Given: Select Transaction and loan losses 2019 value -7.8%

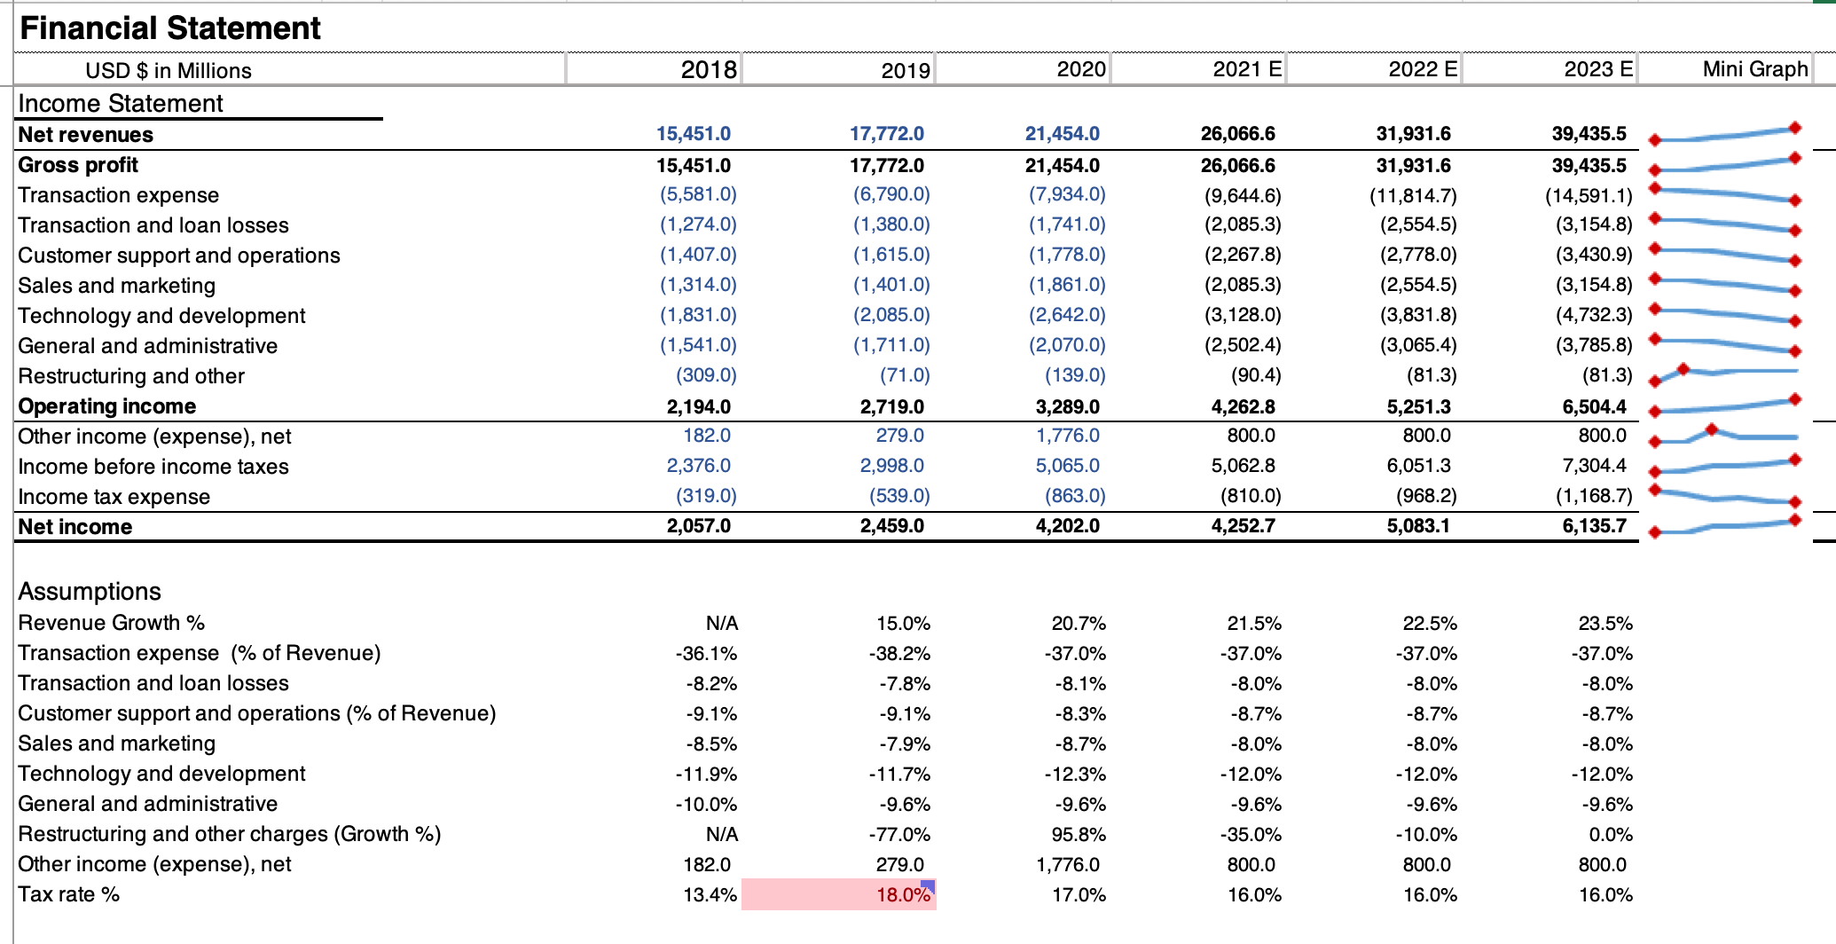Looking at the screenshot, I should pyautogui.click(x=905, y=684).
